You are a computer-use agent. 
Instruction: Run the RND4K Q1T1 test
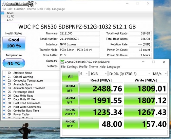(x=70, y=124)
